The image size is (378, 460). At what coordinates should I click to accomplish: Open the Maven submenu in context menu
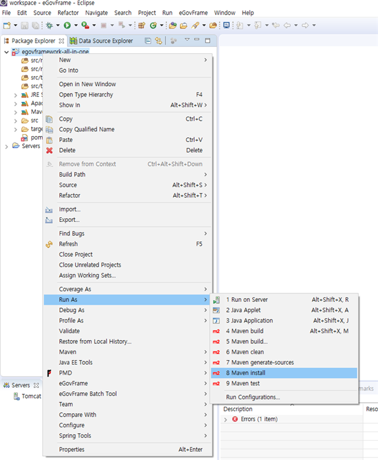(127, 352)
